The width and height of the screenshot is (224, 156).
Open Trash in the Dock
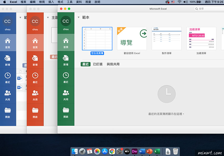[x=175, y=151]
